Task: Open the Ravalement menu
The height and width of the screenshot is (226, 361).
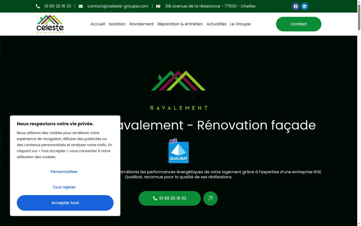Action: pos(142,24)
